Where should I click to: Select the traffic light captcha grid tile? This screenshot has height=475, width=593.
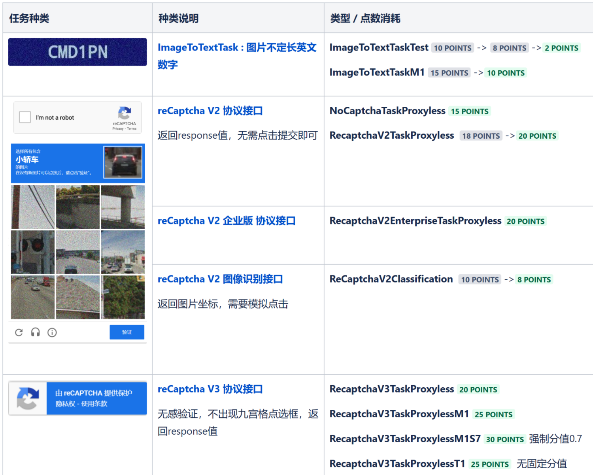pos(33,253)
